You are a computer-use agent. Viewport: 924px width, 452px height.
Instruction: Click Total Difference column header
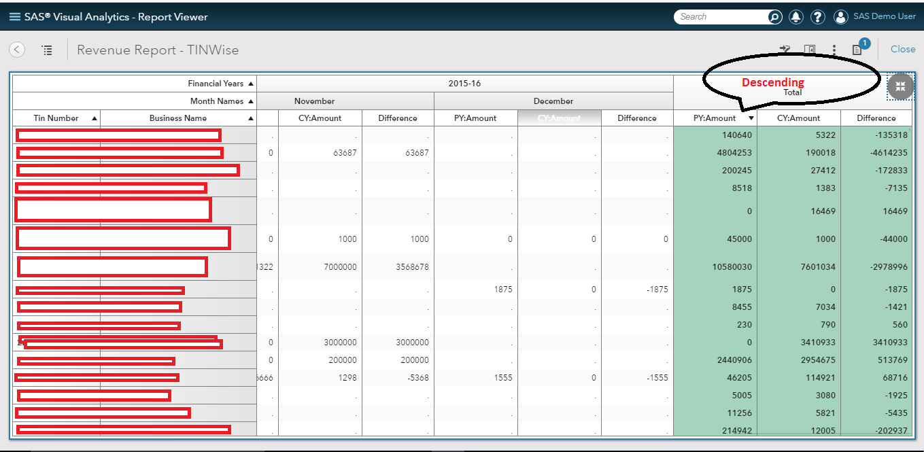click(876, 118)
